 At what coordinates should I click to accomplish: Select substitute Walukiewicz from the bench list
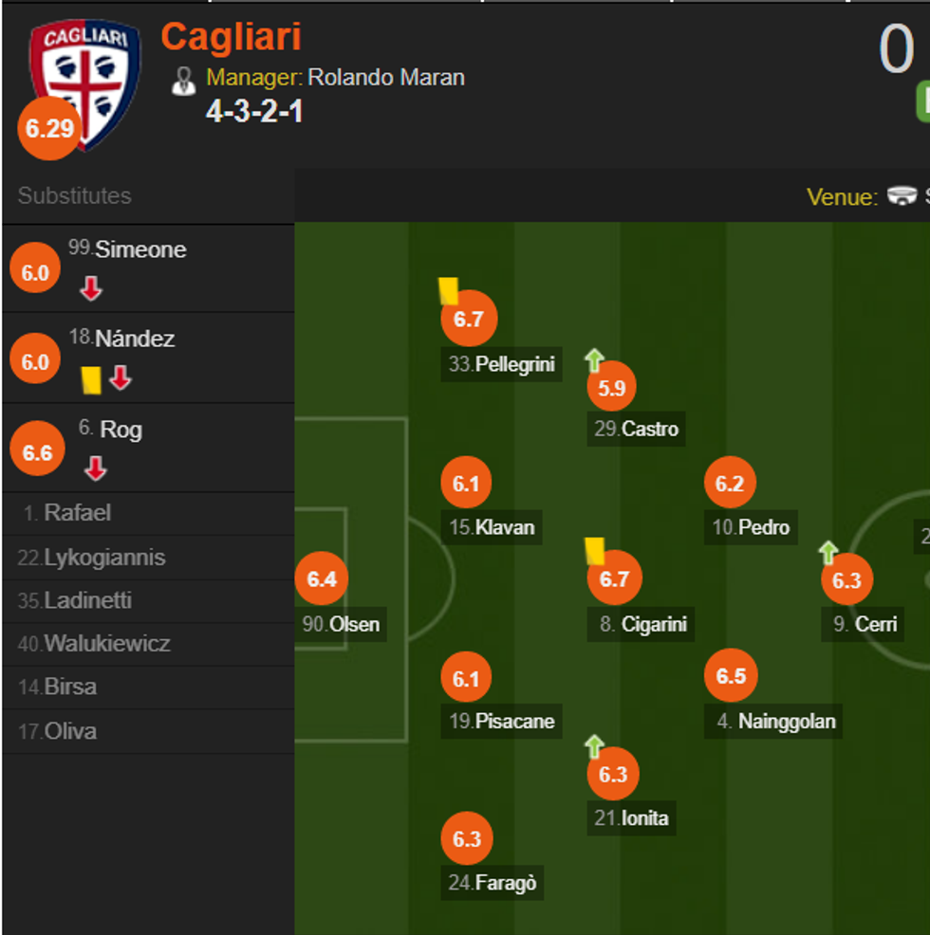click(x=107, y=644)
